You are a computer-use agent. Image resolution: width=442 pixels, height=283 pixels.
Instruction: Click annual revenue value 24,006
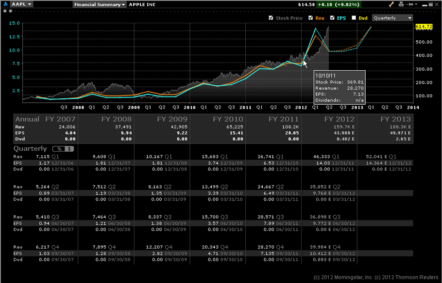pos(67,127)
